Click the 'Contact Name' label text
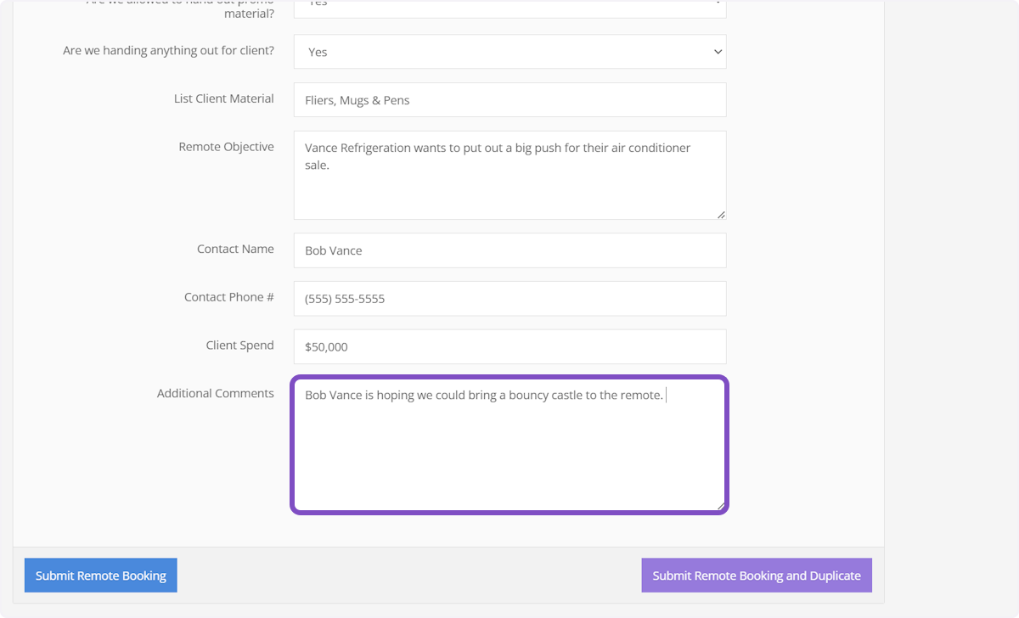Viewport: 1019px width, 618px height. click(x=235, y=249)
